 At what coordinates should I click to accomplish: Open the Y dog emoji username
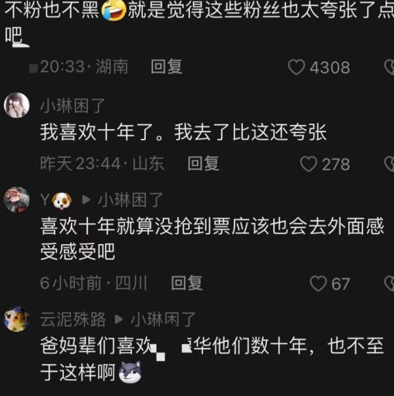point(56,201)
